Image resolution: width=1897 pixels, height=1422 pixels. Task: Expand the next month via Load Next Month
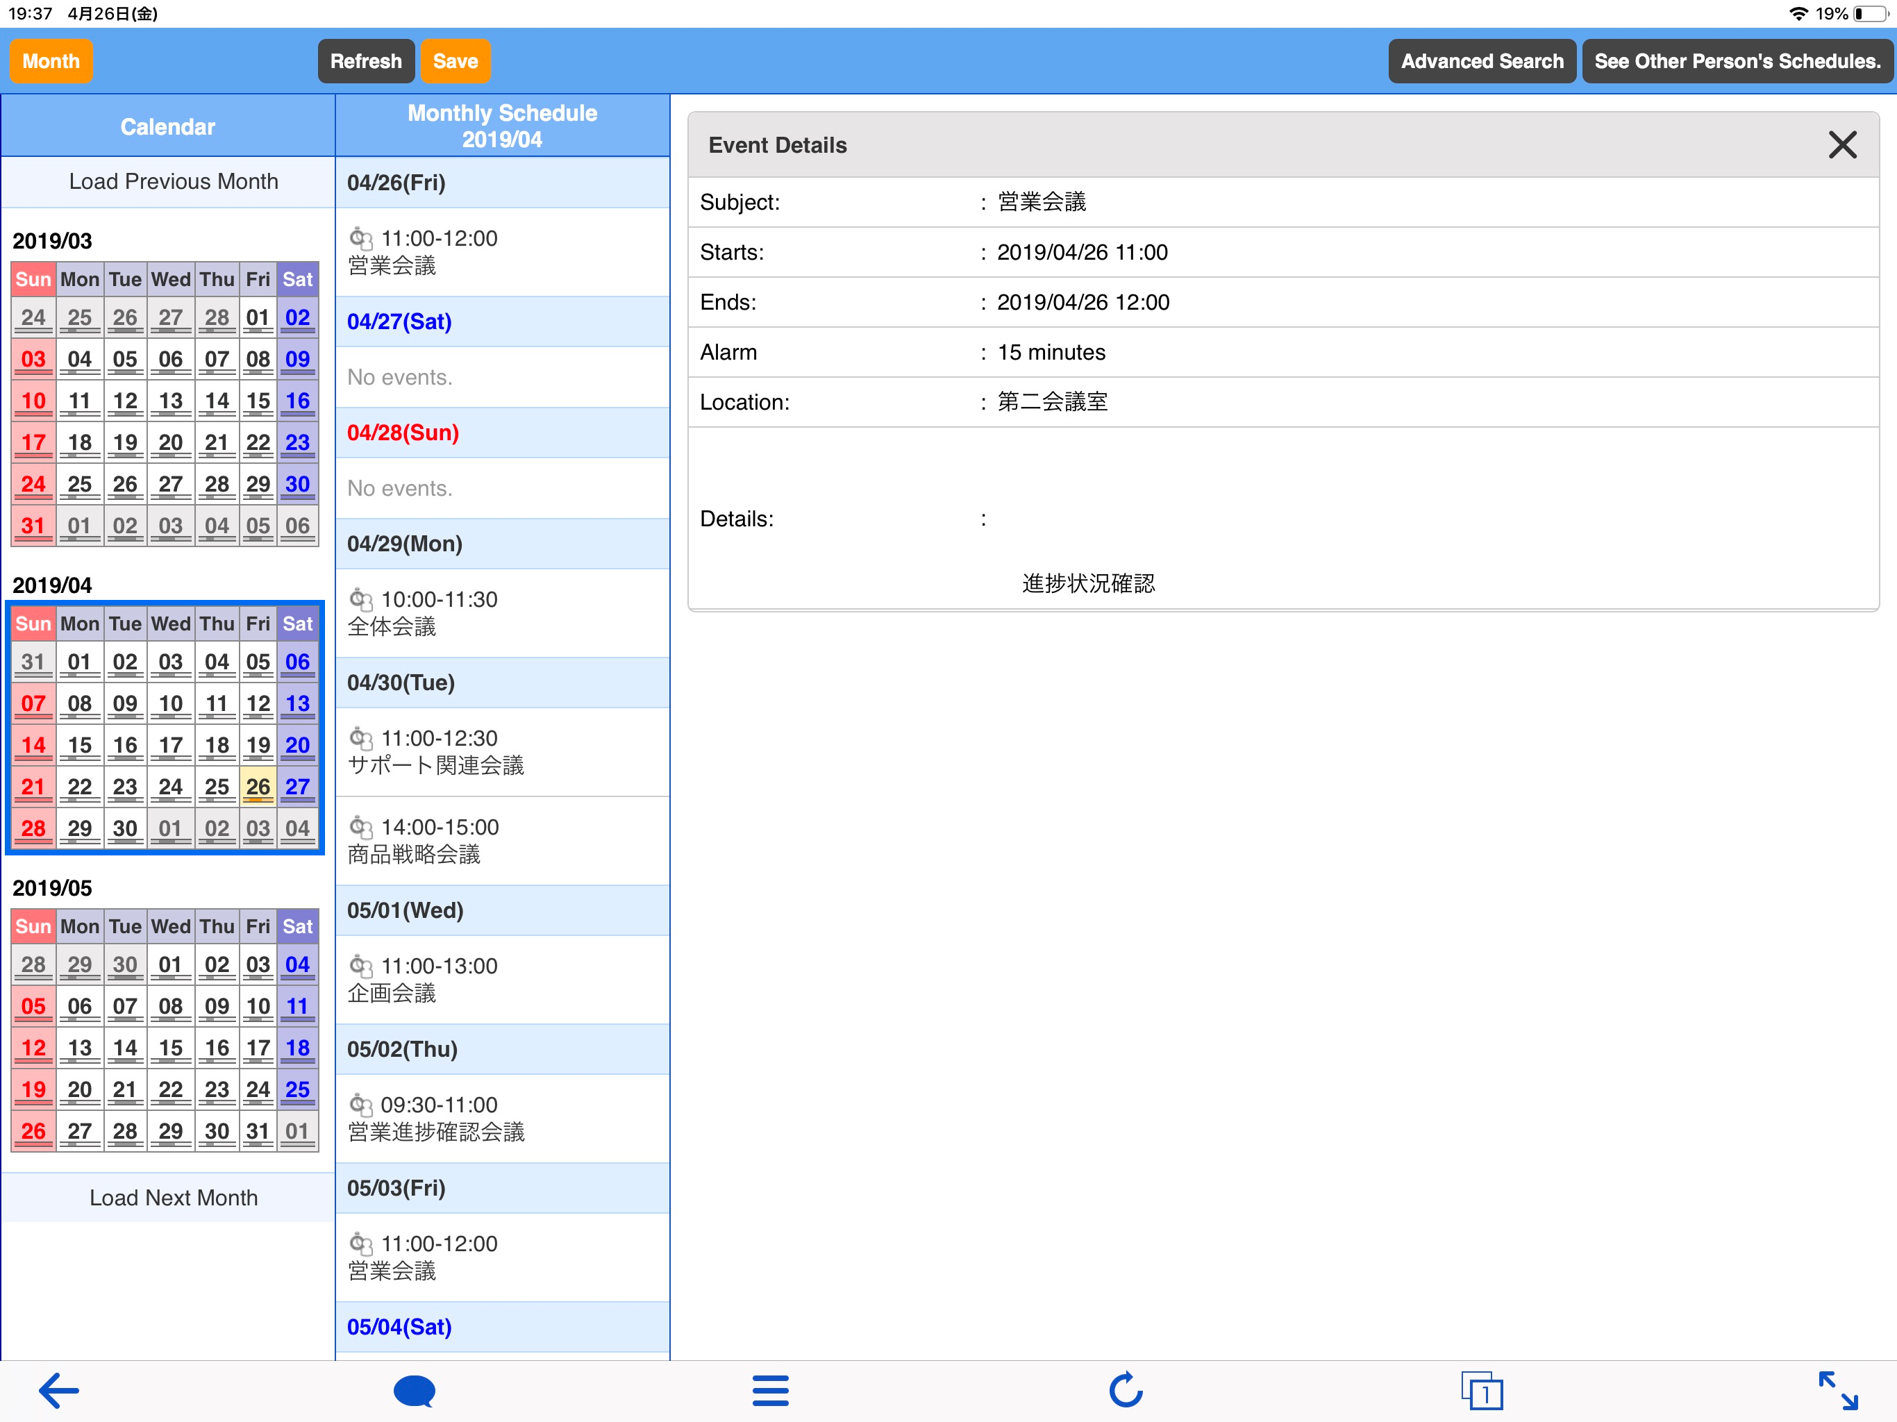pos(173,1197)
